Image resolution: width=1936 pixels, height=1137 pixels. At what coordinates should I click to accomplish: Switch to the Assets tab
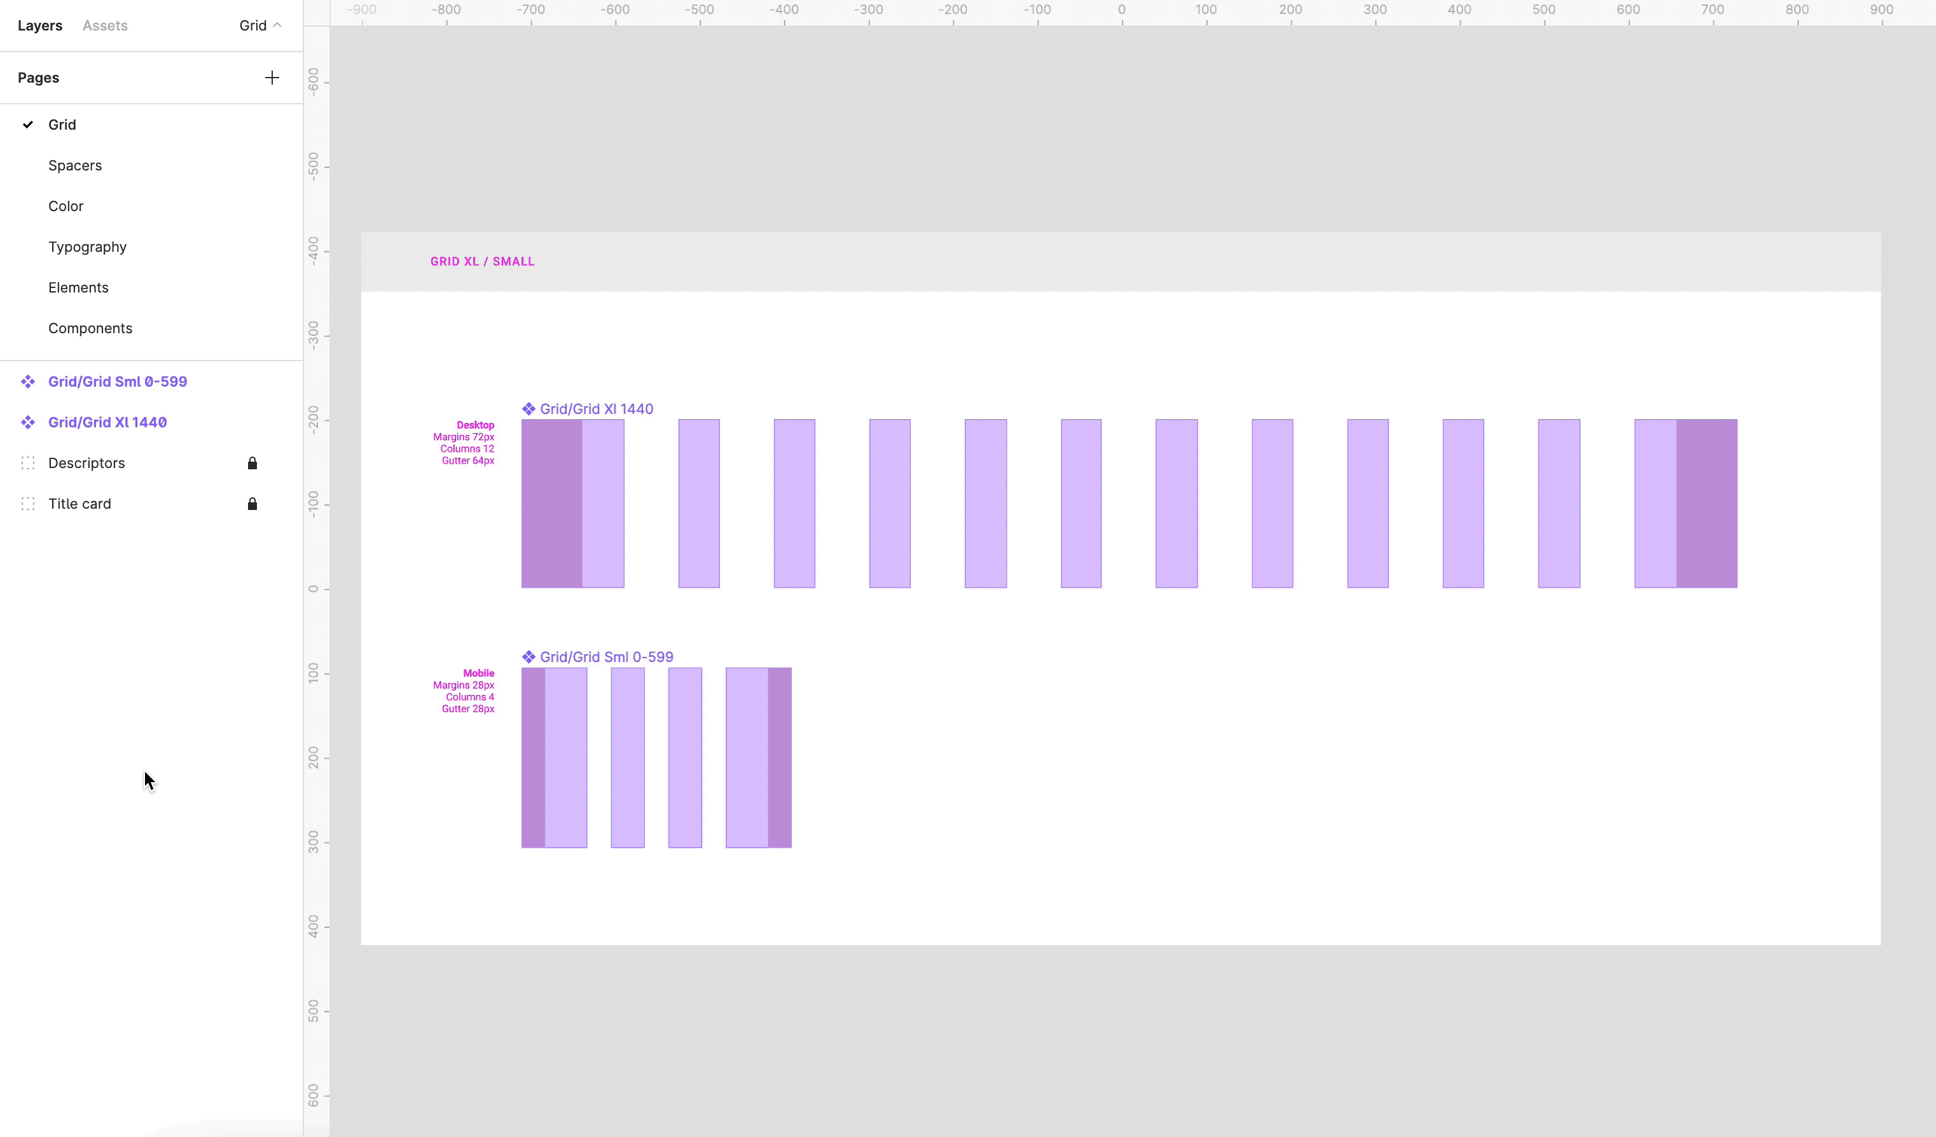104,25
